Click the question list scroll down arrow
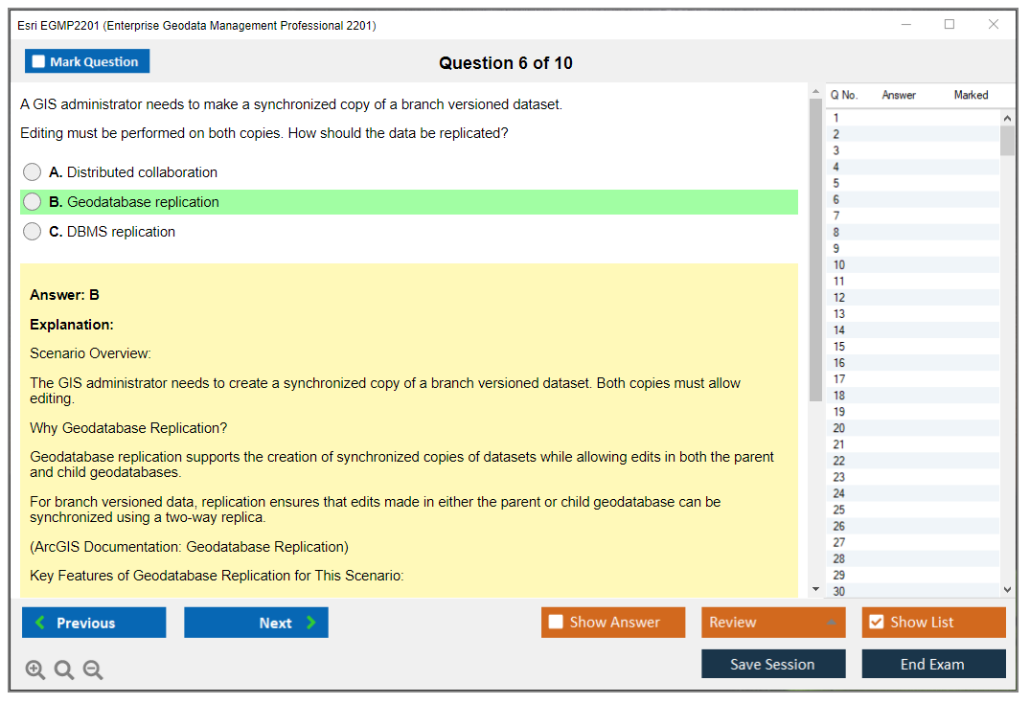Image resolution: width=1030 pixels, height=704 pixels. 1007,590
